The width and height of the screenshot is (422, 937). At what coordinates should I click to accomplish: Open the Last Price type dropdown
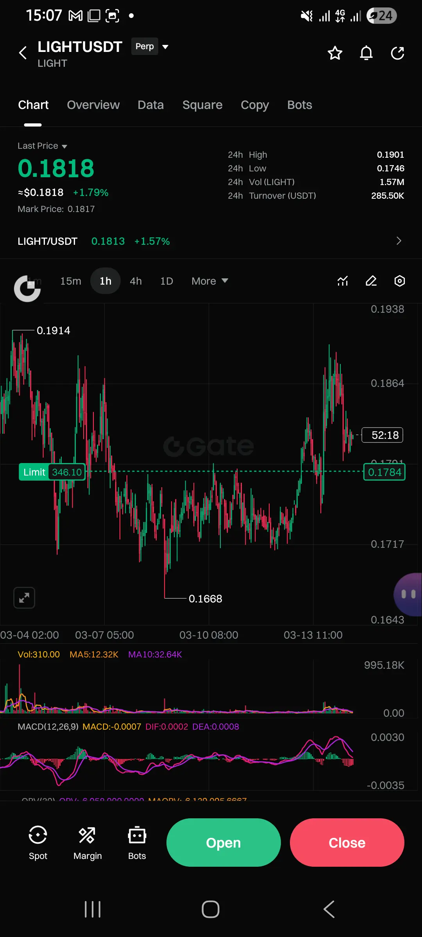pos(42,146)
